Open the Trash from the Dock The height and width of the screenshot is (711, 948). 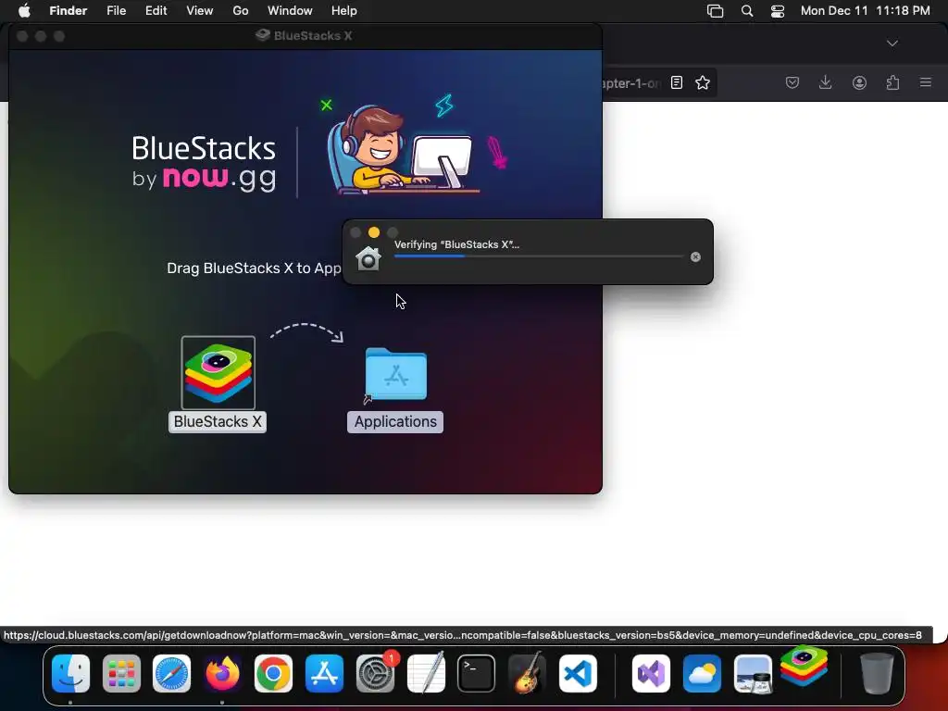point(877,673)
